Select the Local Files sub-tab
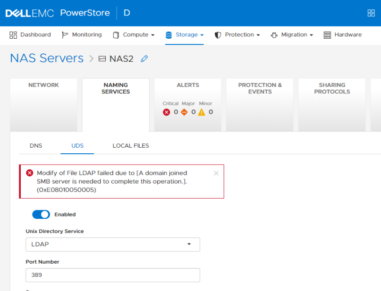The image size is (381, 291). coord(131,146)
